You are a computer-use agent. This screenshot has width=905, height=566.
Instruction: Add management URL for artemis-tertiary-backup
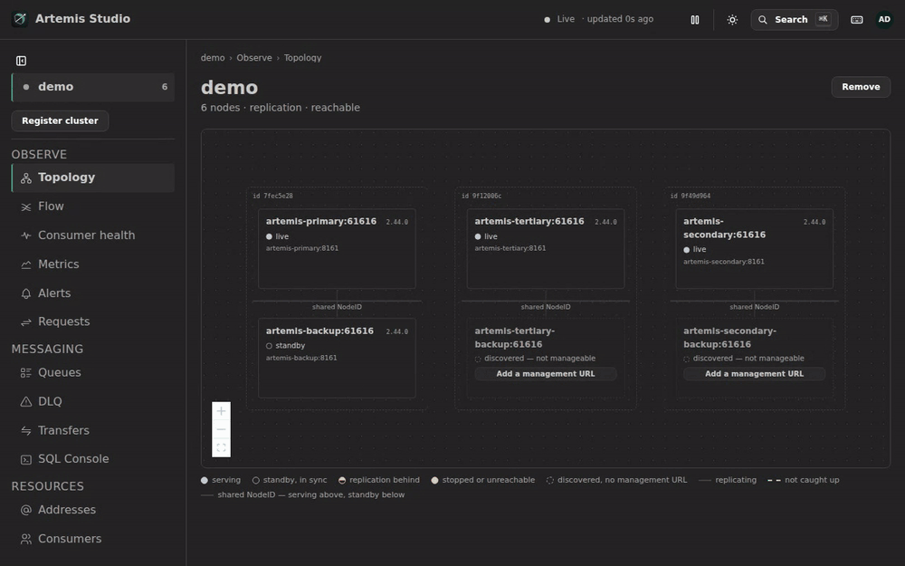pyautogui.click(x=546, y=374)
